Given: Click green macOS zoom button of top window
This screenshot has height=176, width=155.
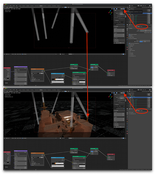Looking at the screenshot, I should [7, 4].
